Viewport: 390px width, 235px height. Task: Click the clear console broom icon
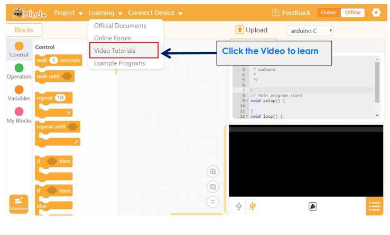point(313,206)
